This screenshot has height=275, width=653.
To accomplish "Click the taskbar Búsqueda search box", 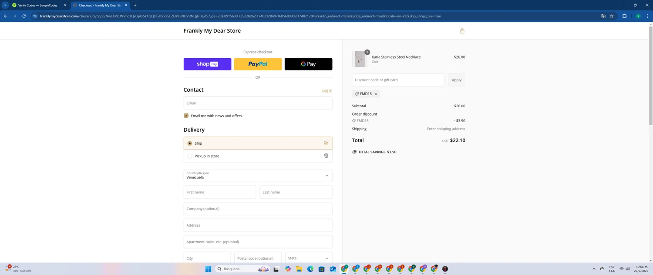I will tap(243, 269).
